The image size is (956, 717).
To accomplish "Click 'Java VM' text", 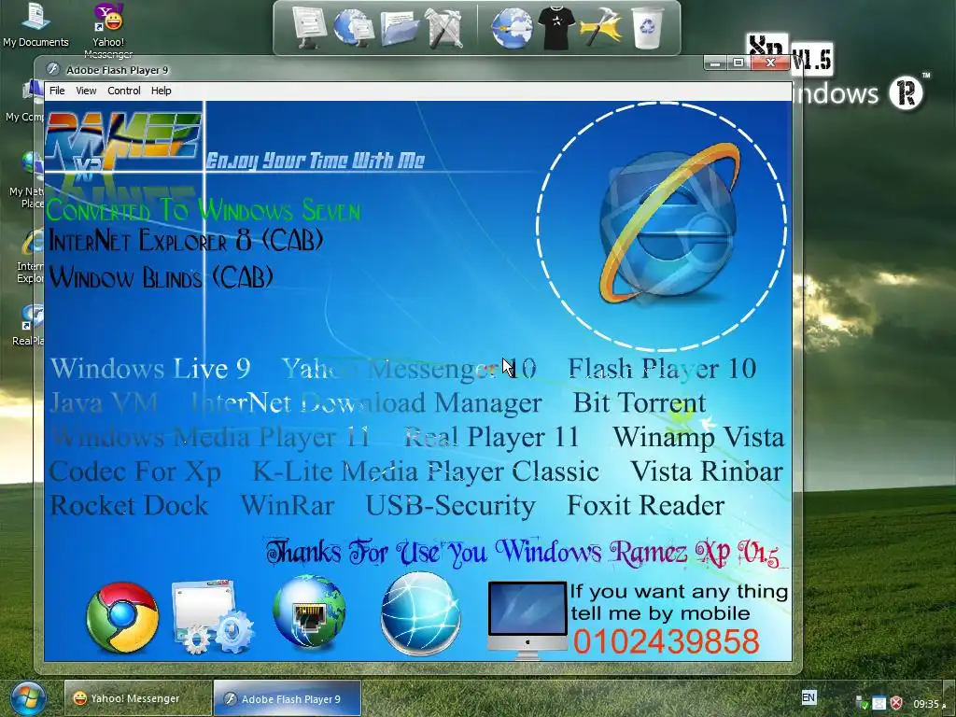I will click(104, 402).
